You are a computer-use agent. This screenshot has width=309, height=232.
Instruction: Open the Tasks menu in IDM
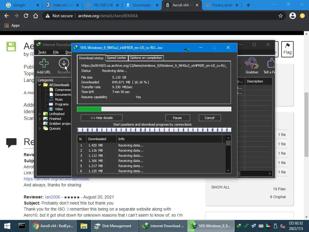pos(42,52)
